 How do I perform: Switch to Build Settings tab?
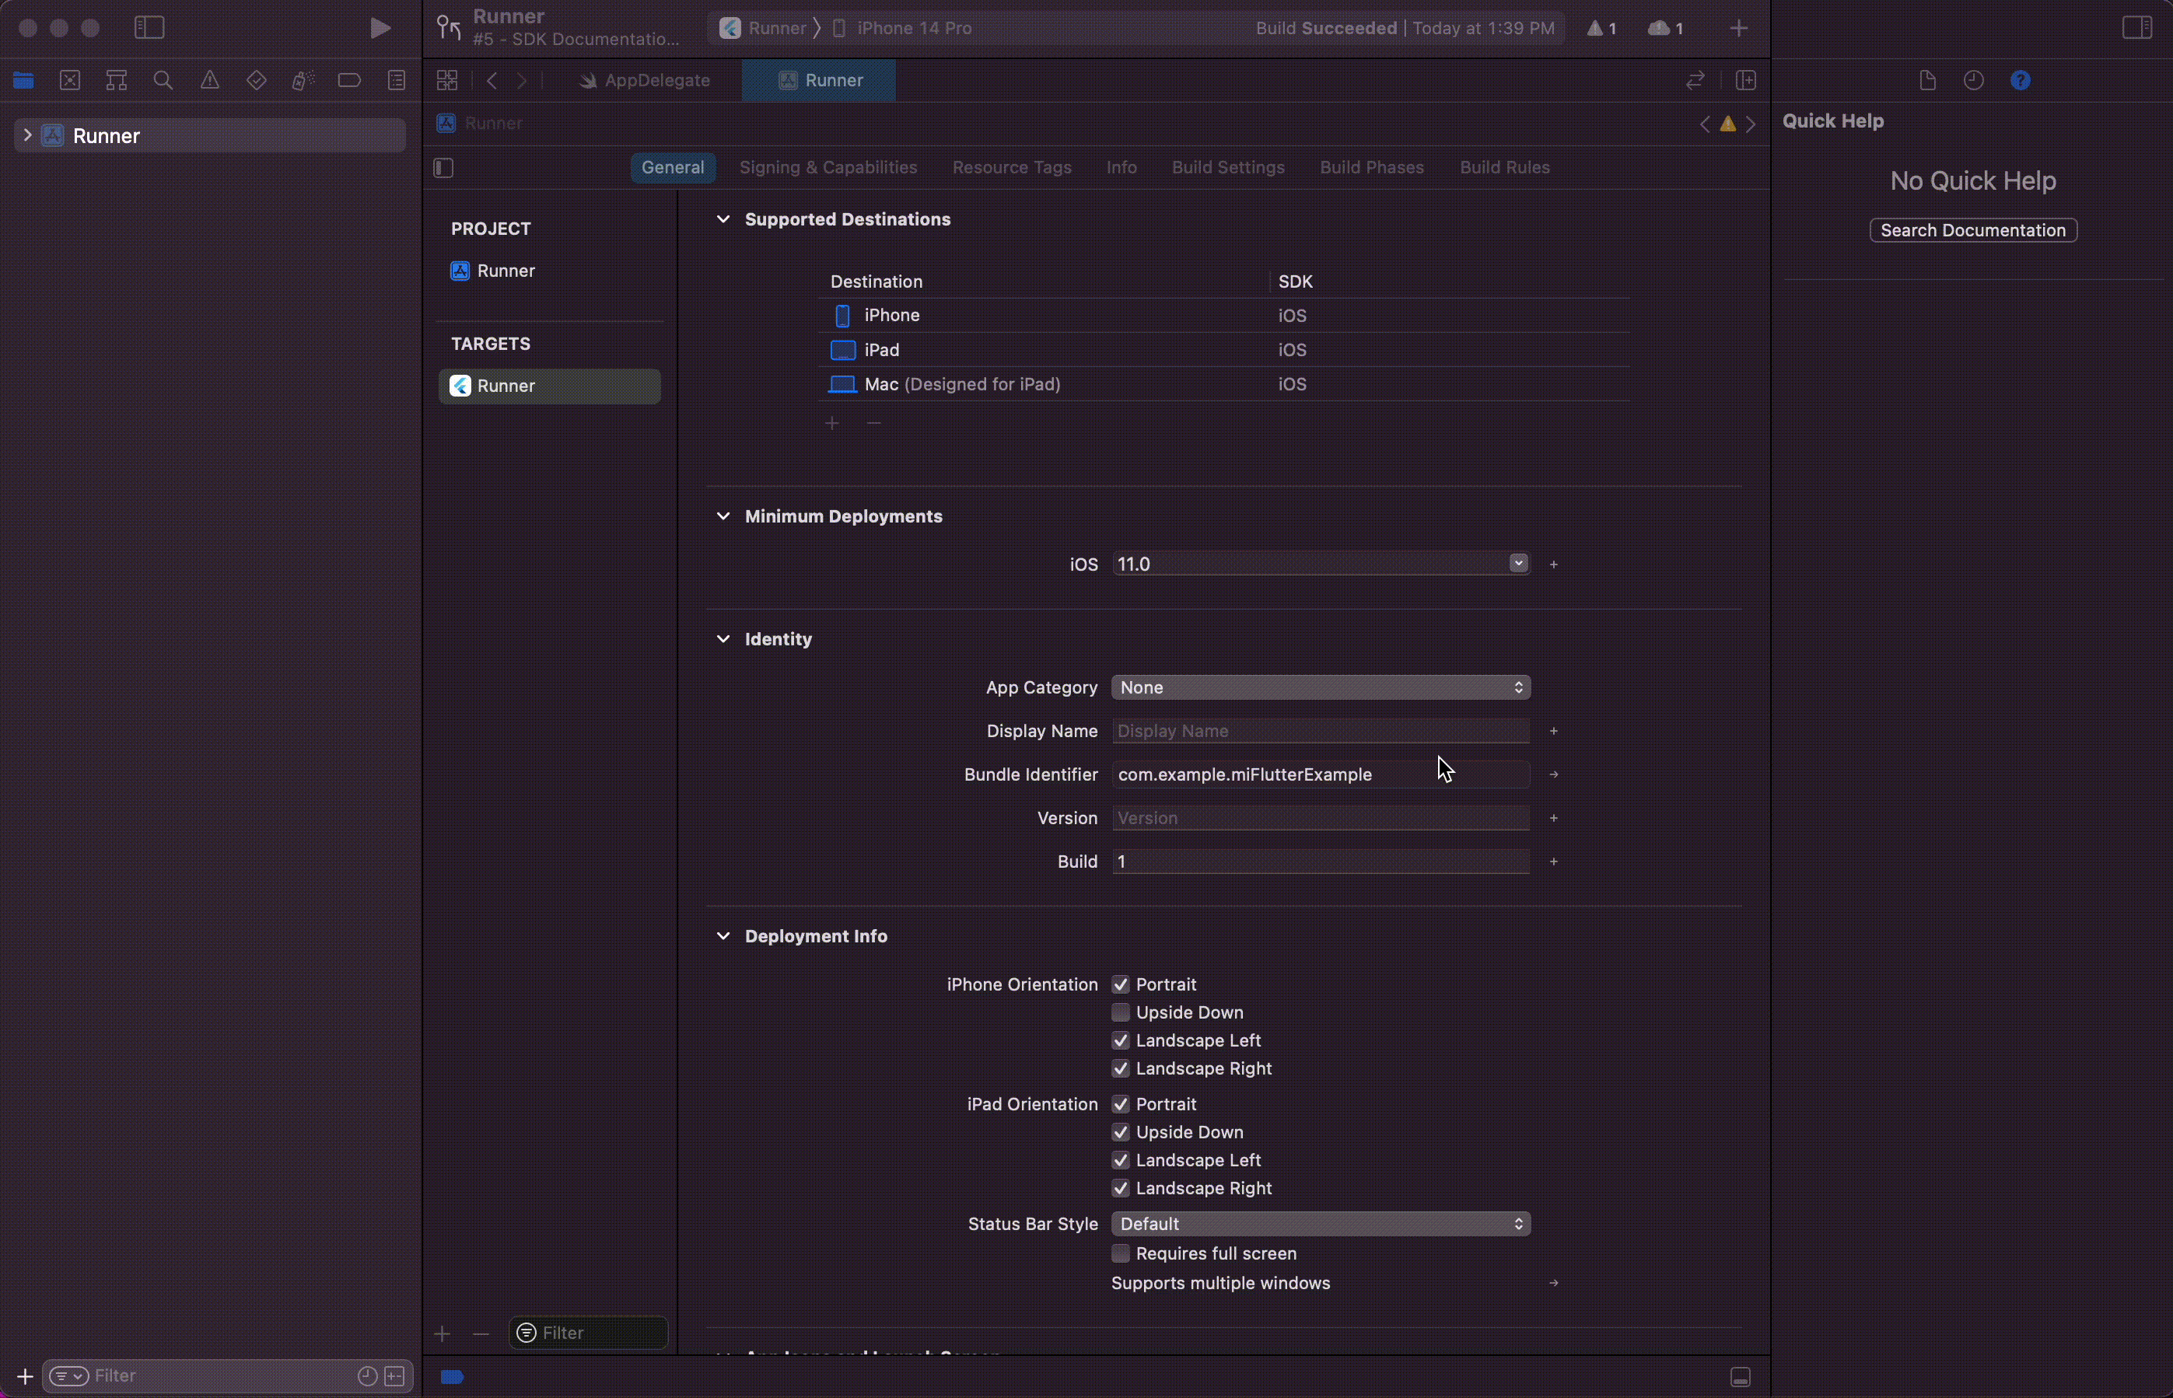[x=1226, y=166]
